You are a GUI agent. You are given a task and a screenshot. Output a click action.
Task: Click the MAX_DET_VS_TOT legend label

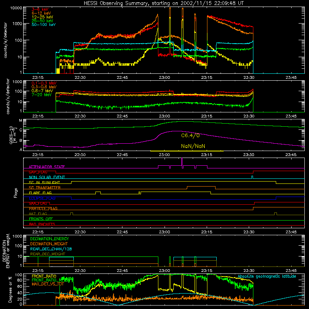tap(48, 284)
